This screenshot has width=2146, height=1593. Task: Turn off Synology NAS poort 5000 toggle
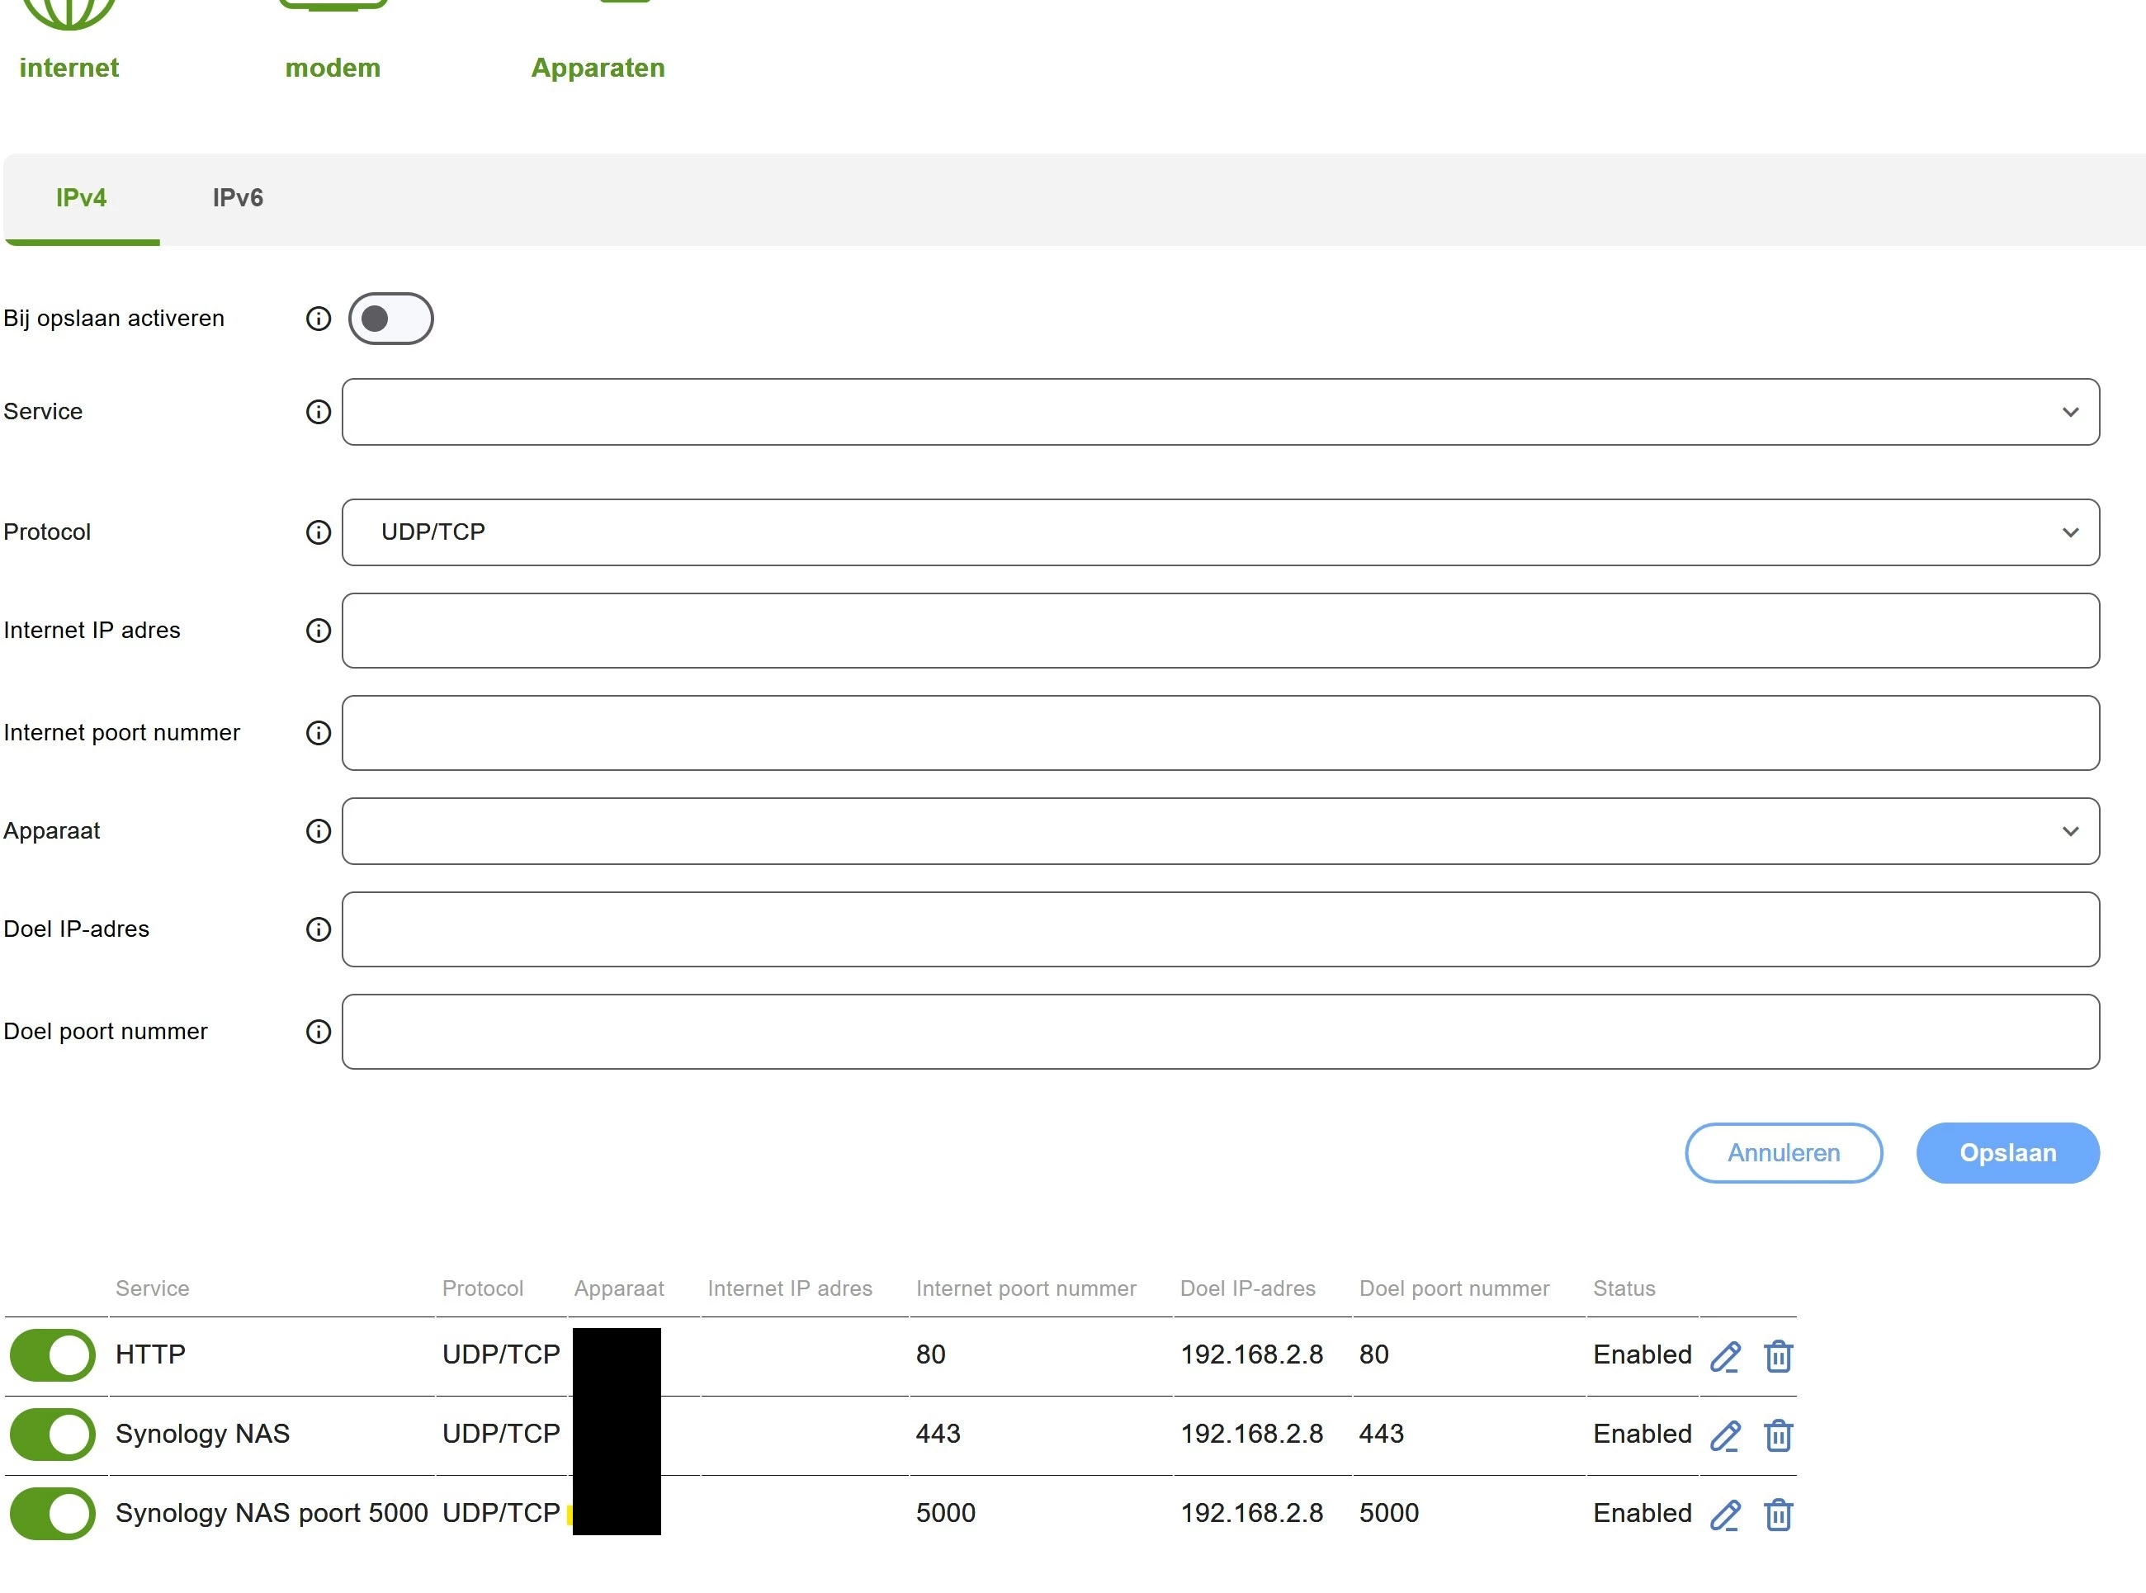(53, 1513)
